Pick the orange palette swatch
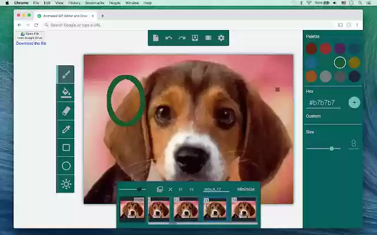This screenshot has height=235, width=377. pos(312,76)
